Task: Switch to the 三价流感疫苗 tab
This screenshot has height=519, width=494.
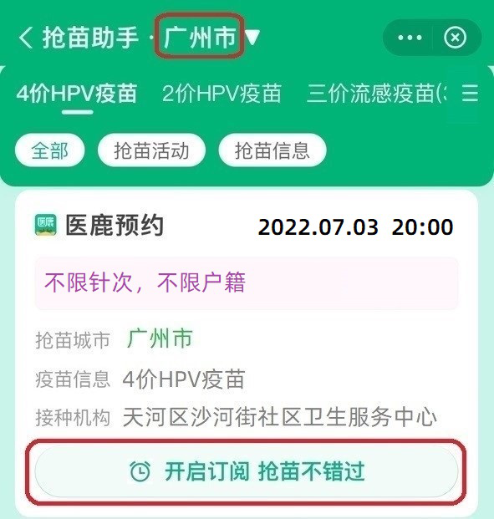Action: (x=376, y=93)
